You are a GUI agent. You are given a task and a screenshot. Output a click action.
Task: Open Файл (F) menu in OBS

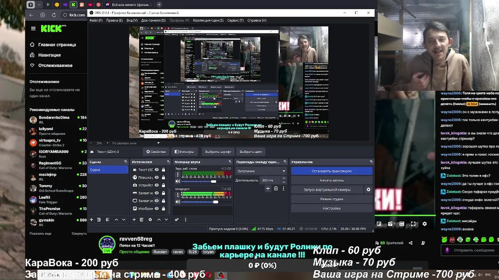pyautogui.click(x=96, y=20)
